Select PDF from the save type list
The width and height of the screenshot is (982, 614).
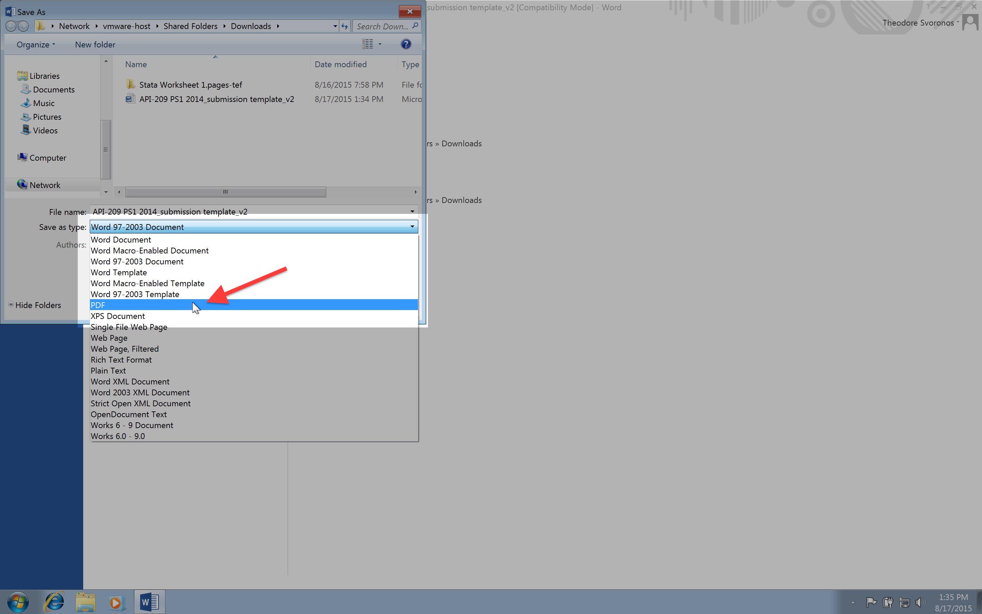(x=254, y=305)
